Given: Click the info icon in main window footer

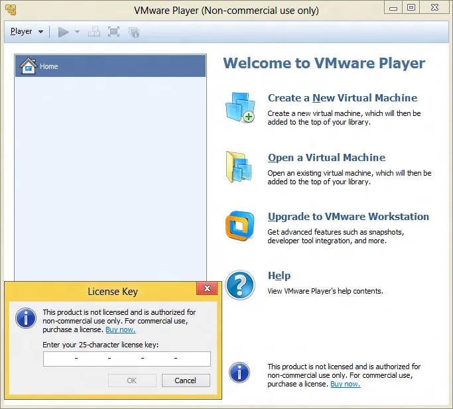Looking at the screenshot, I should pos(239,373).
